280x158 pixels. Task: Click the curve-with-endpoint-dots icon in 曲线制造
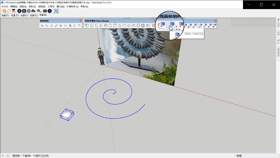tap(56, 26)
